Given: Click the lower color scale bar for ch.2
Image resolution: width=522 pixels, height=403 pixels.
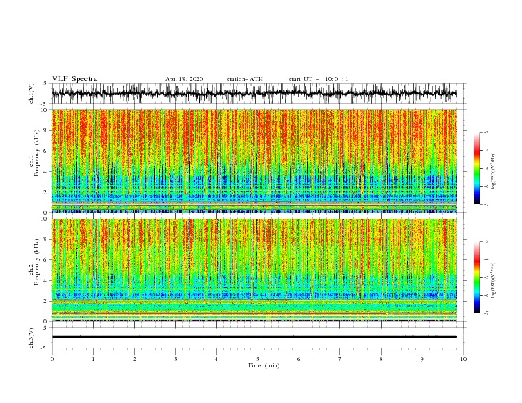Looking at the screenshot, I should click(477, 277).
